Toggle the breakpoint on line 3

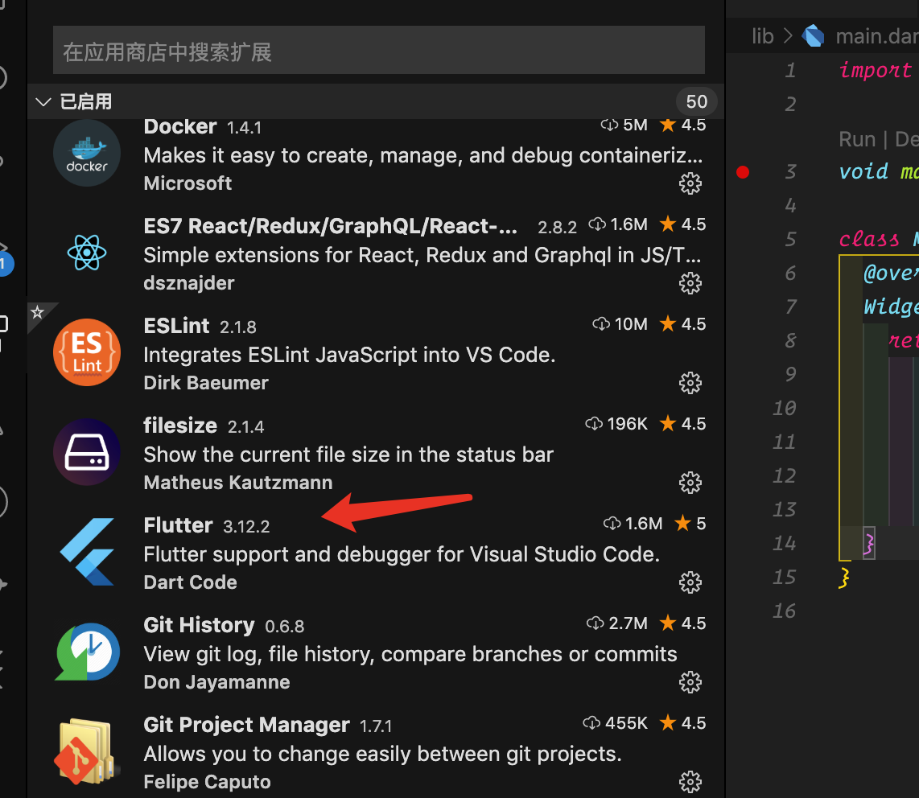point(743,171)
